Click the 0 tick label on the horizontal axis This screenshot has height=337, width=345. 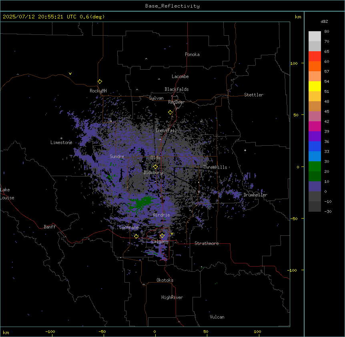[154, 332]
